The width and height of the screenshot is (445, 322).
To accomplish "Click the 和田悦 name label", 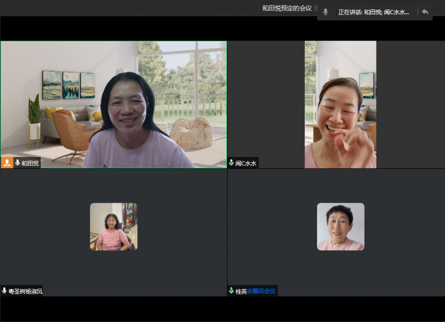I will [x=30, y=163].
